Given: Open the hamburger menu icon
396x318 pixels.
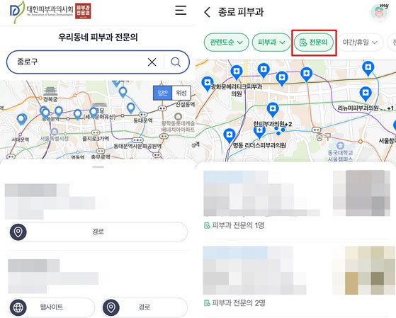Looking at the screenshot, I should point(181,11).
